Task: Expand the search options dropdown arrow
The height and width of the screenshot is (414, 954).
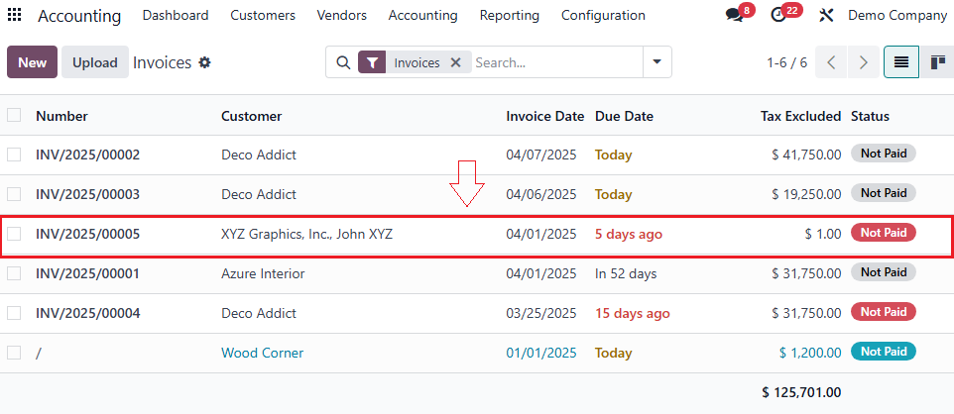Action: click(x=656, y=62)
